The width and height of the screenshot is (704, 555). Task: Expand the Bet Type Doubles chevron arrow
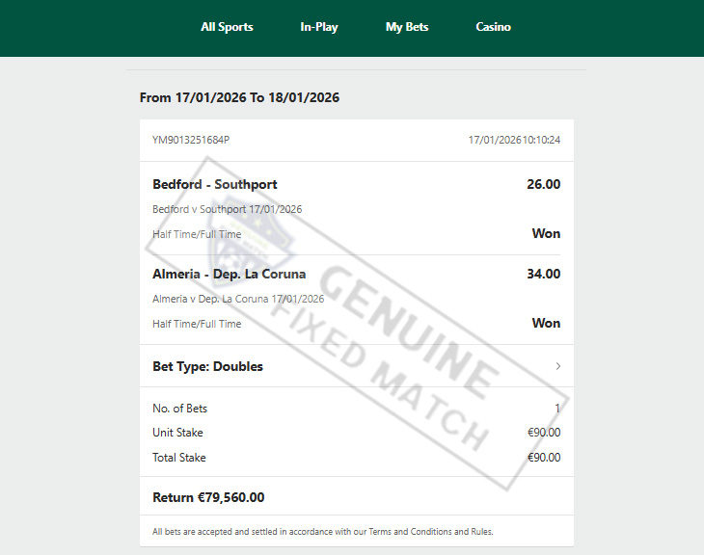click(558, 366)
